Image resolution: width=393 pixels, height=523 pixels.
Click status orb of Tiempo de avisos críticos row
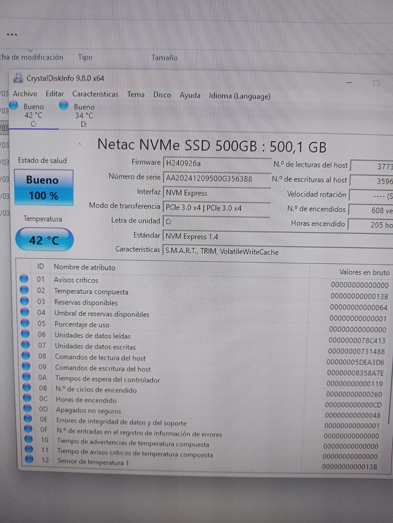(29, 449)
